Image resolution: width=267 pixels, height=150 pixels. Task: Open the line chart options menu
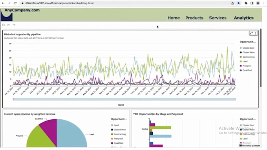[255, 33]
